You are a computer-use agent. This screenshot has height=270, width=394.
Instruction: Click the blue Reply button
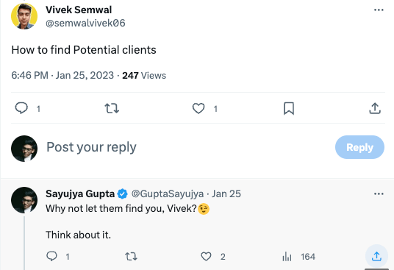359,147
